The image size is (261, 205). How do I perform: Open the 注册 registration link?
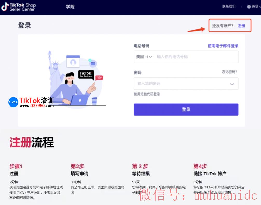point(241,26)
